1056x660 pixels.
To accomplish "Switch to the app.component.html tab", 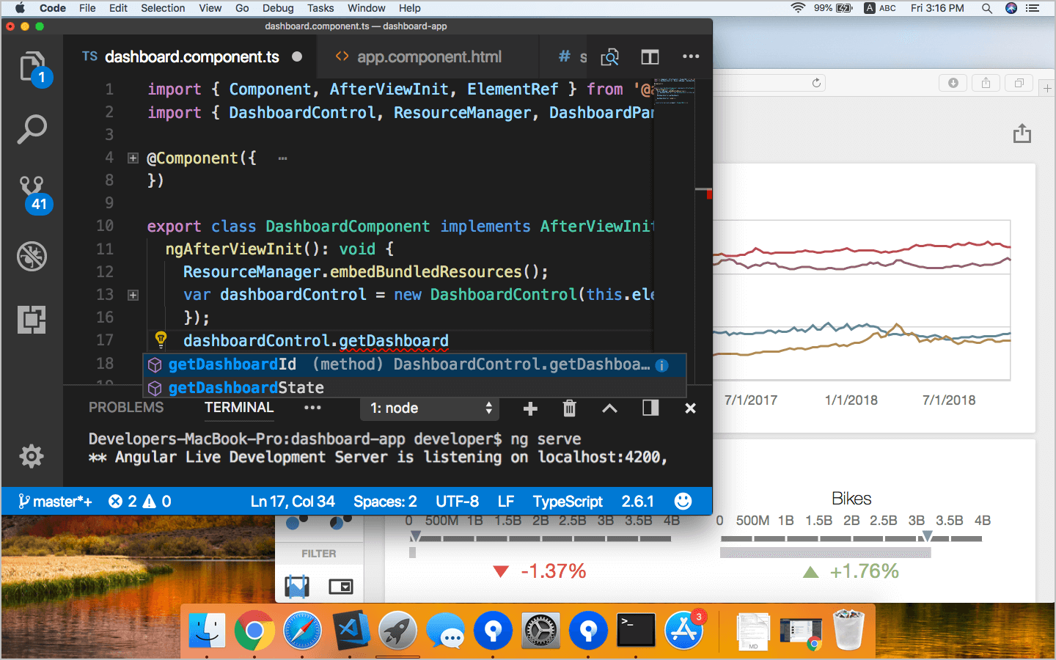I will [x=428, y=57].
